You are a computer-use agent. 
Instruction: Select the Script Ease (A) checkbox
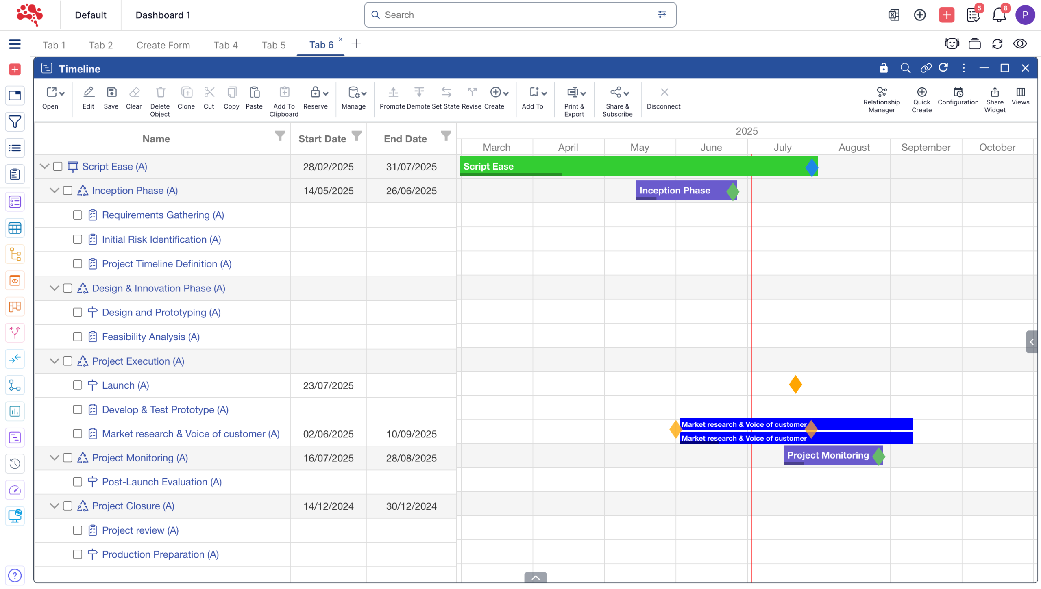pos(58,167)
